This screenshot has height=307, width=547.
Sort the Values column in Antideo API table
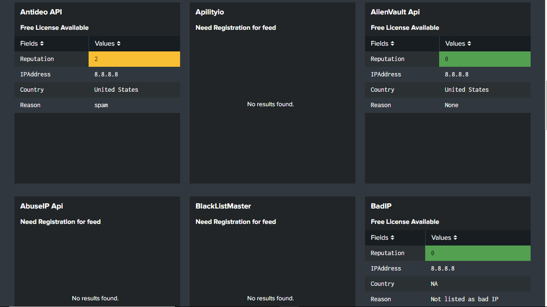(107, 43)
